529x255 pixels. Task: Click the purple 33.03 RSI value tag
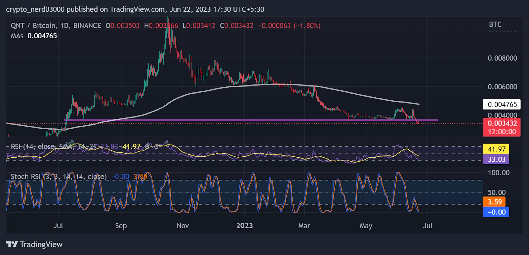pos(496,159)
